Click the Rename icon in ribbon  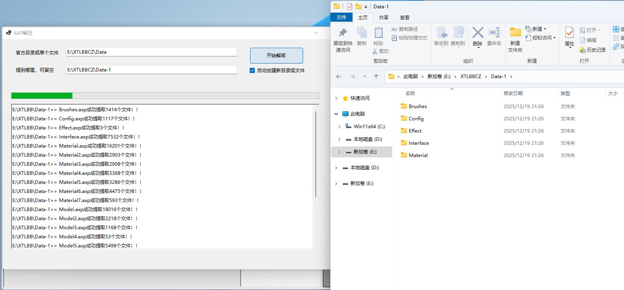pos(494,33)
